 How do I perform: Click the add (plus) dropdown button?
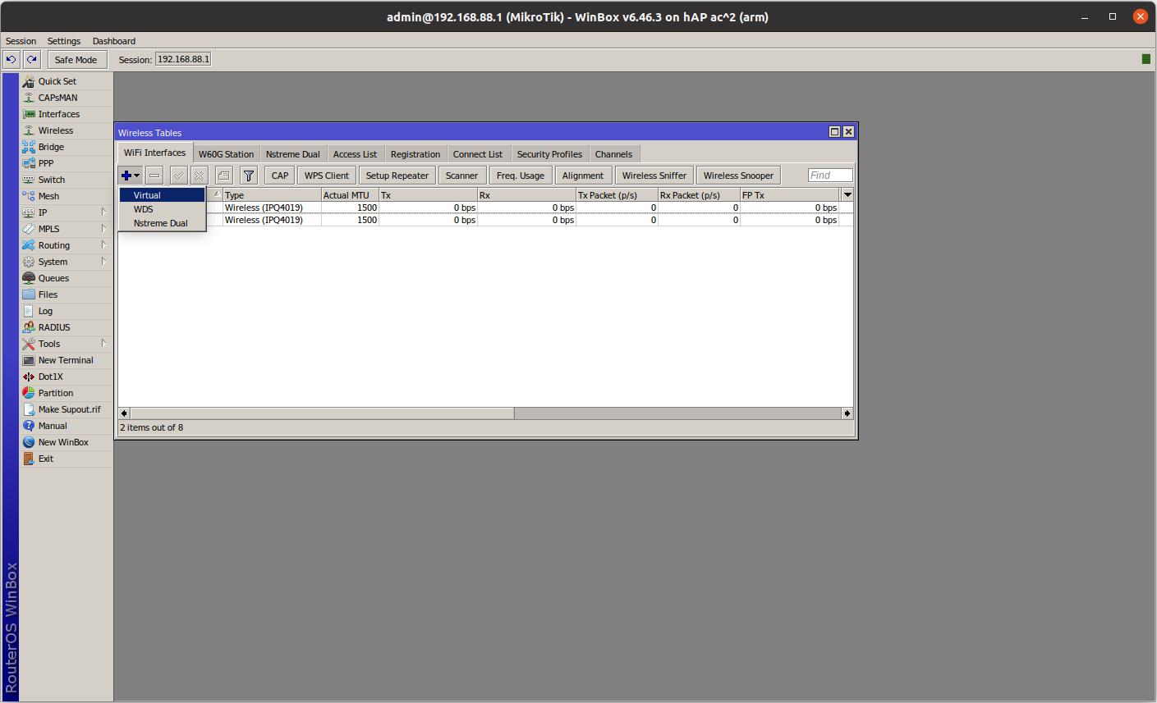[131, 176]
